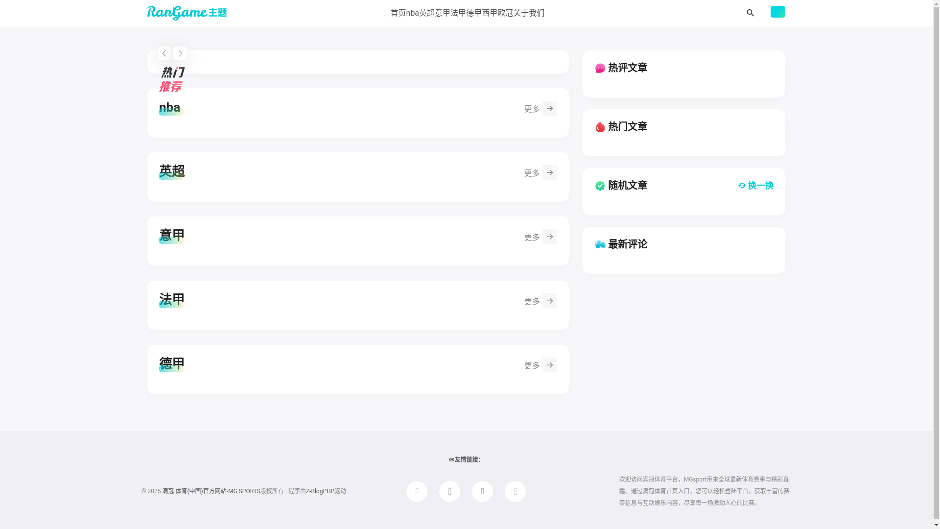This screenshot has height=529, width=940.
Task: Open 意甲 in navigation menu
Action: click(x=443, y=13)
